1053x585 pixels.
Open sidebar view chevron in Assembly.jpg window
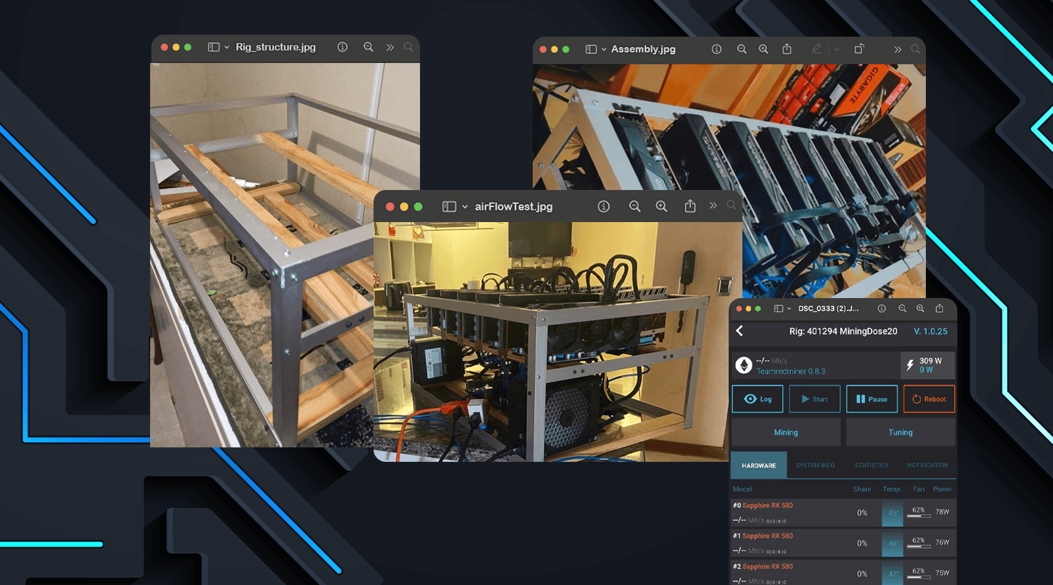(603, 49)
